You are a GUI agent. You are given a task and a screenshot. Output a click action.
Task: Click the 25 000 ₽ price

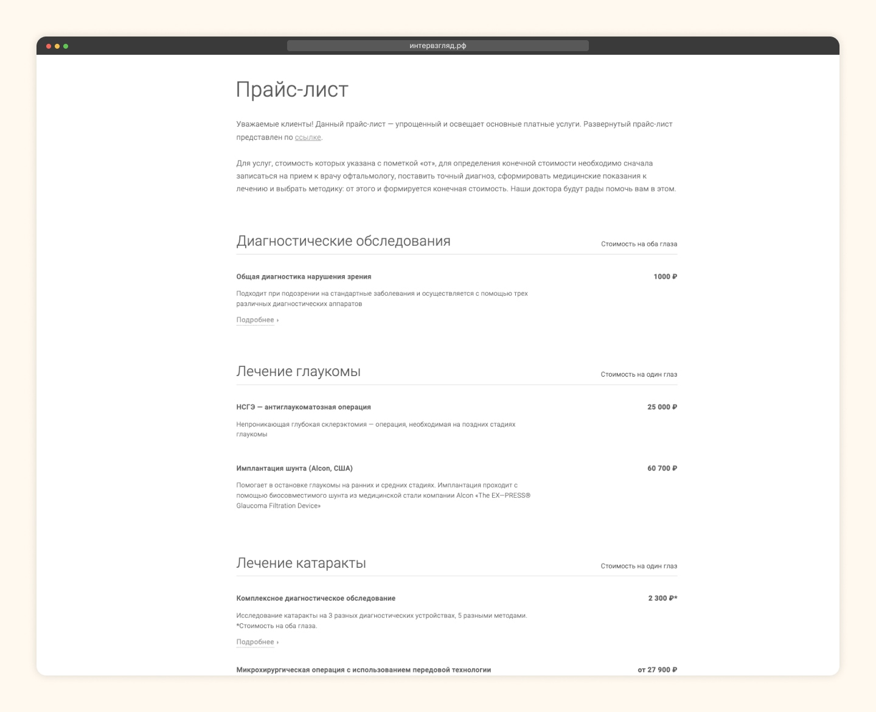click(662, 407)
